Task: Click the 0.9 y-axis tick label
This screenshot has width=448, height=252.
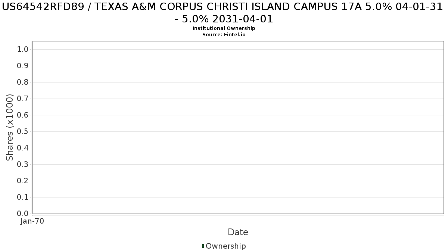Action: coord(23,66)
